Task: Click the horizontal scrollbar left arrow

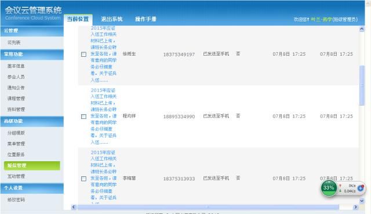Action: [x=74, y=207]
